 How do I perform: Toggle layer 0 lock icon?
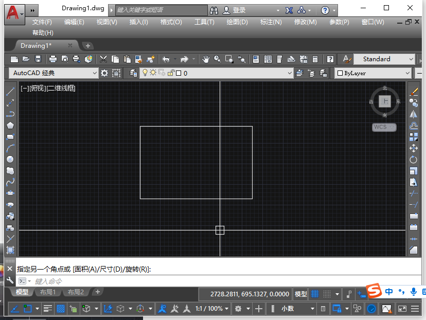[171, 73]
